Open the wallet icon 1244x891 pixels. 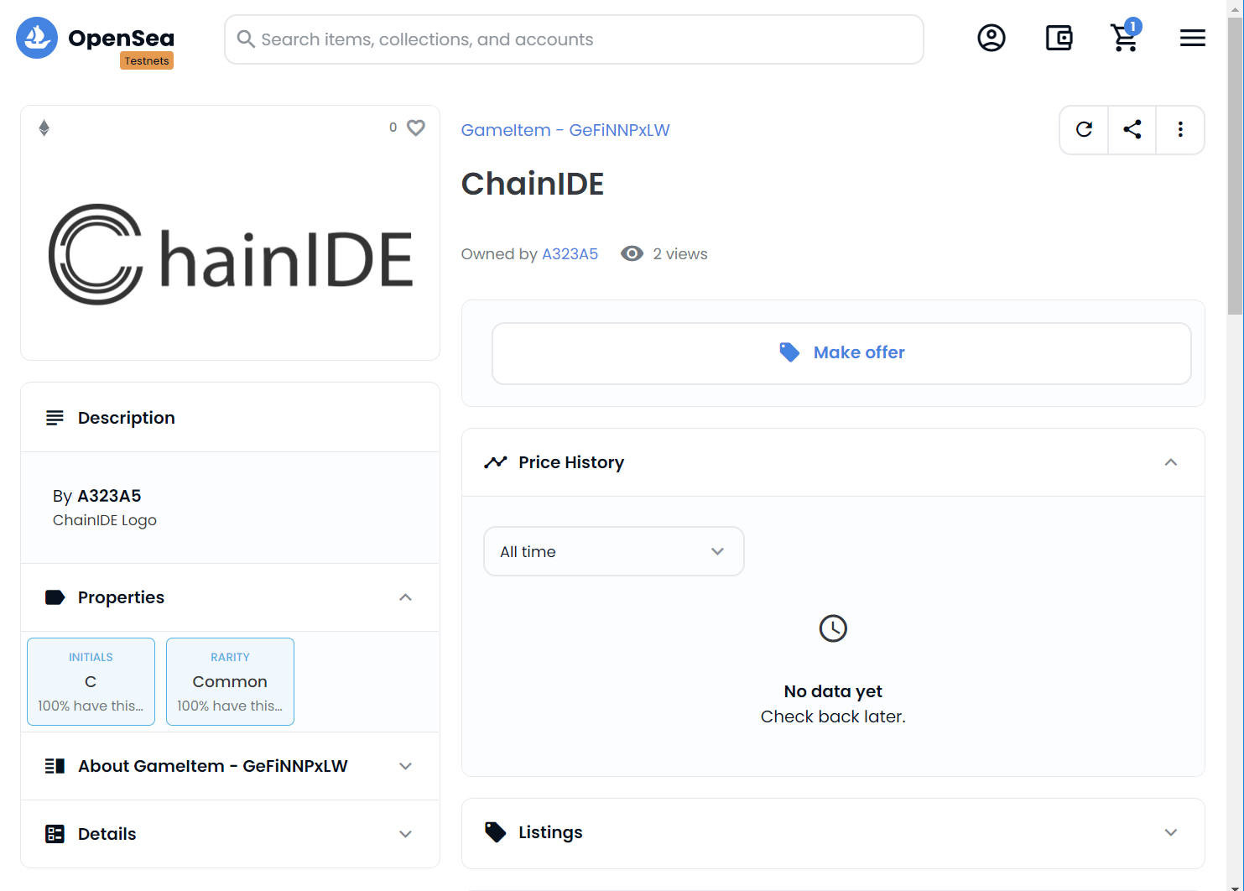[x=1059, y=38]
